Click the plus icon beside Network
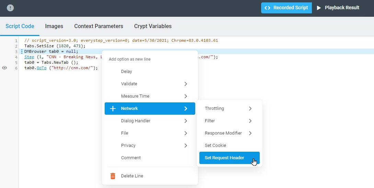 point(113,109)
